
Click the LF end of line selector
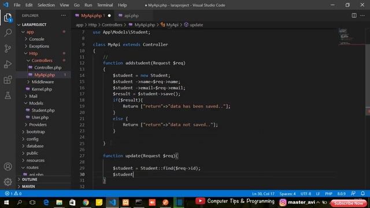(x=318, y=194)
